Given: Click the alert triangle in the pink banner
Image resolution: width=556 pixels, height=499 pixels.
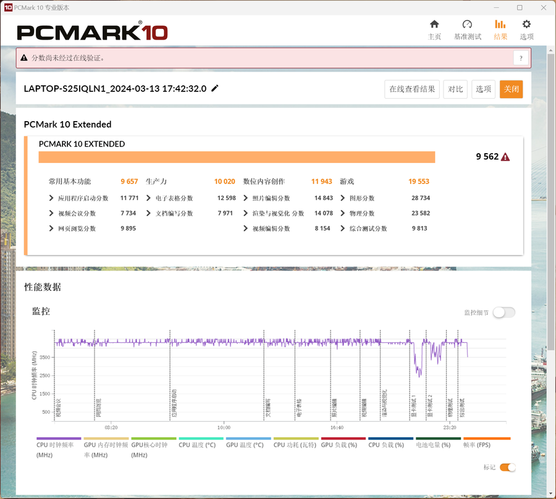Looking at the screenshot, I should (x=23, y=58).
